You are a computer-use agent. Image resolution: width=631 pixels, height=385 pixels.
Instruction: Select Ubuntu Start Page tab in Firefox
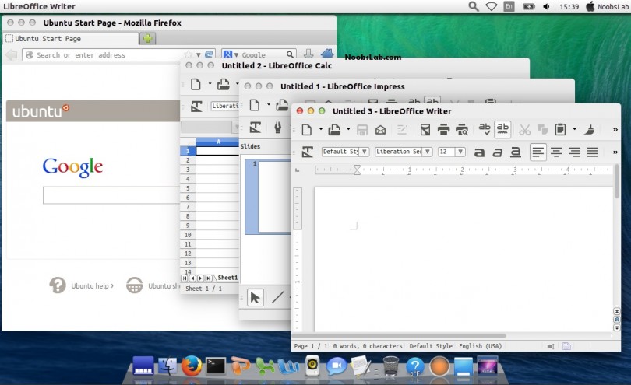tap(71, 39)
